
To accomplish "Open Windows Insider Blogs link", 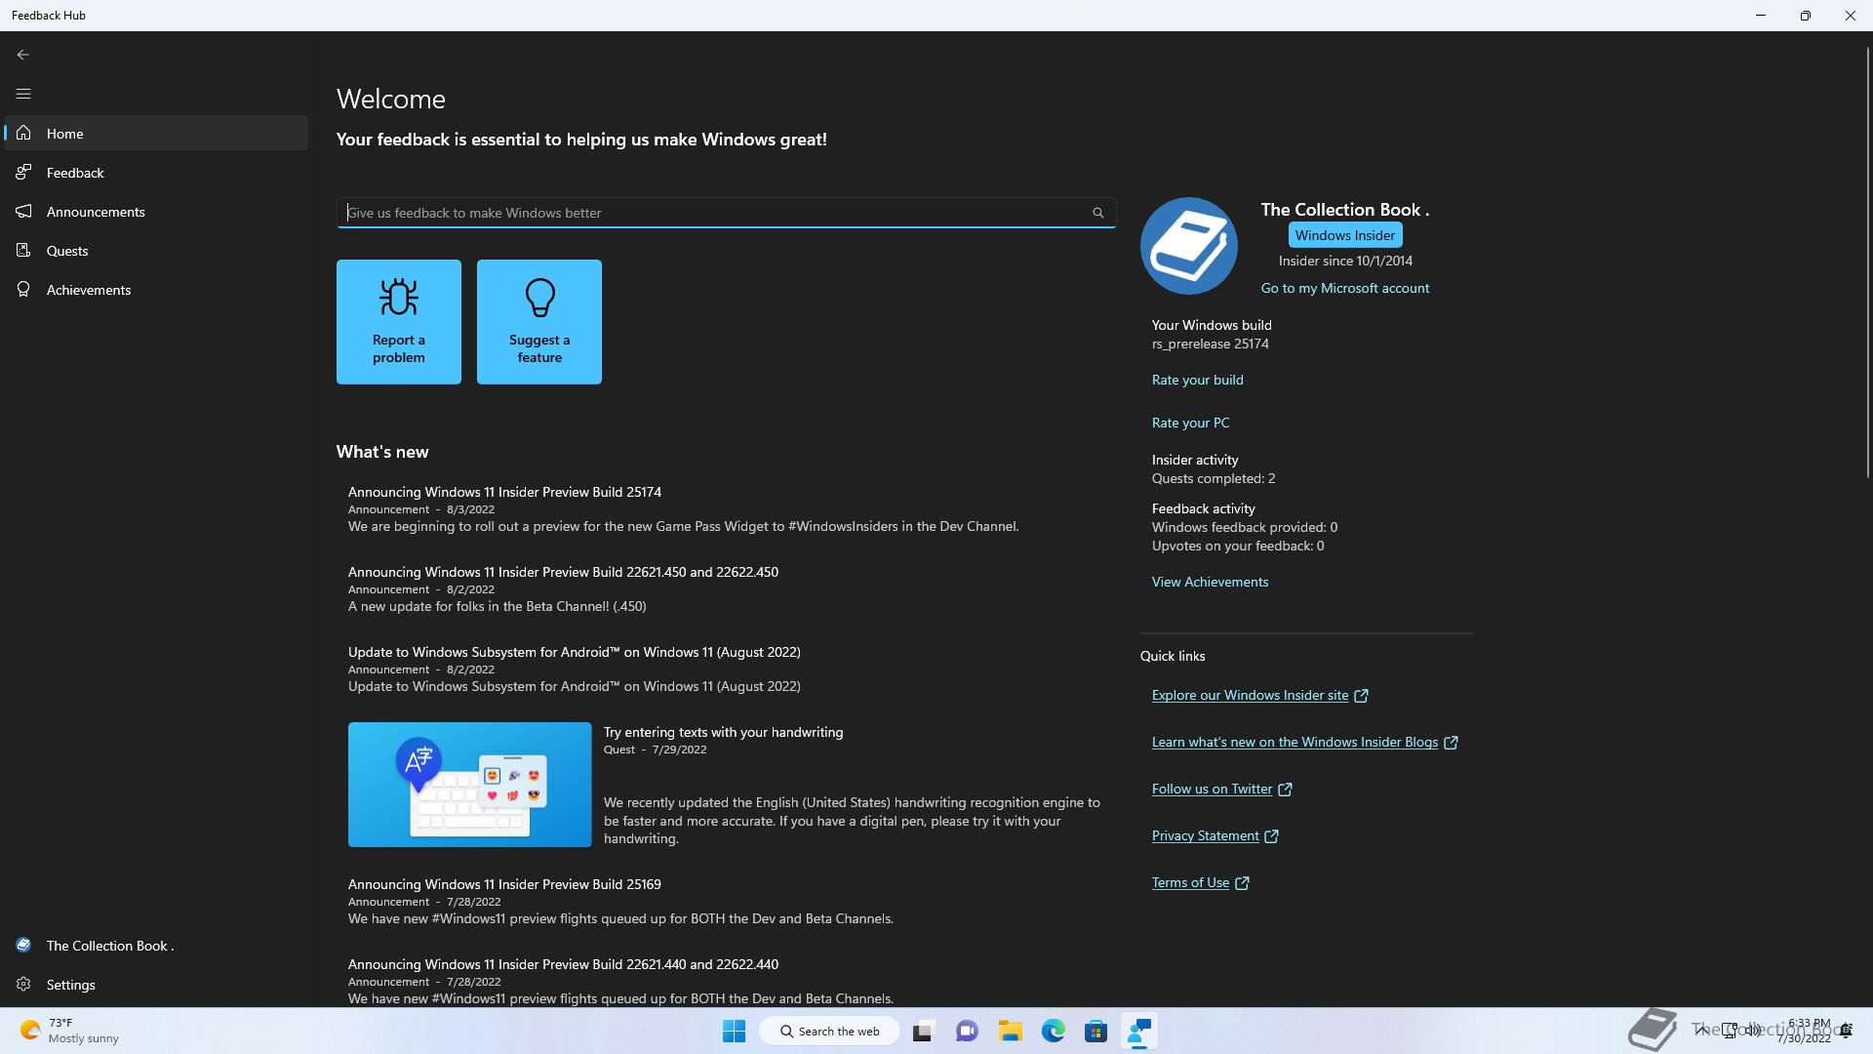I will click(1295, 742).
